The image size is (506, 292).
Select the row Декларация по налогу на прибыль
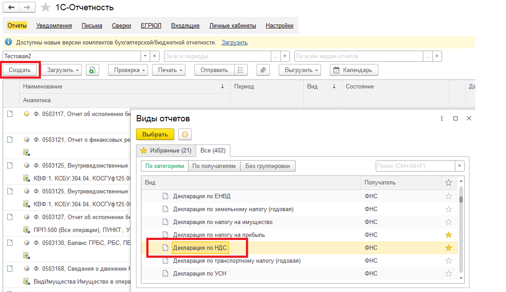coord(300,235)
